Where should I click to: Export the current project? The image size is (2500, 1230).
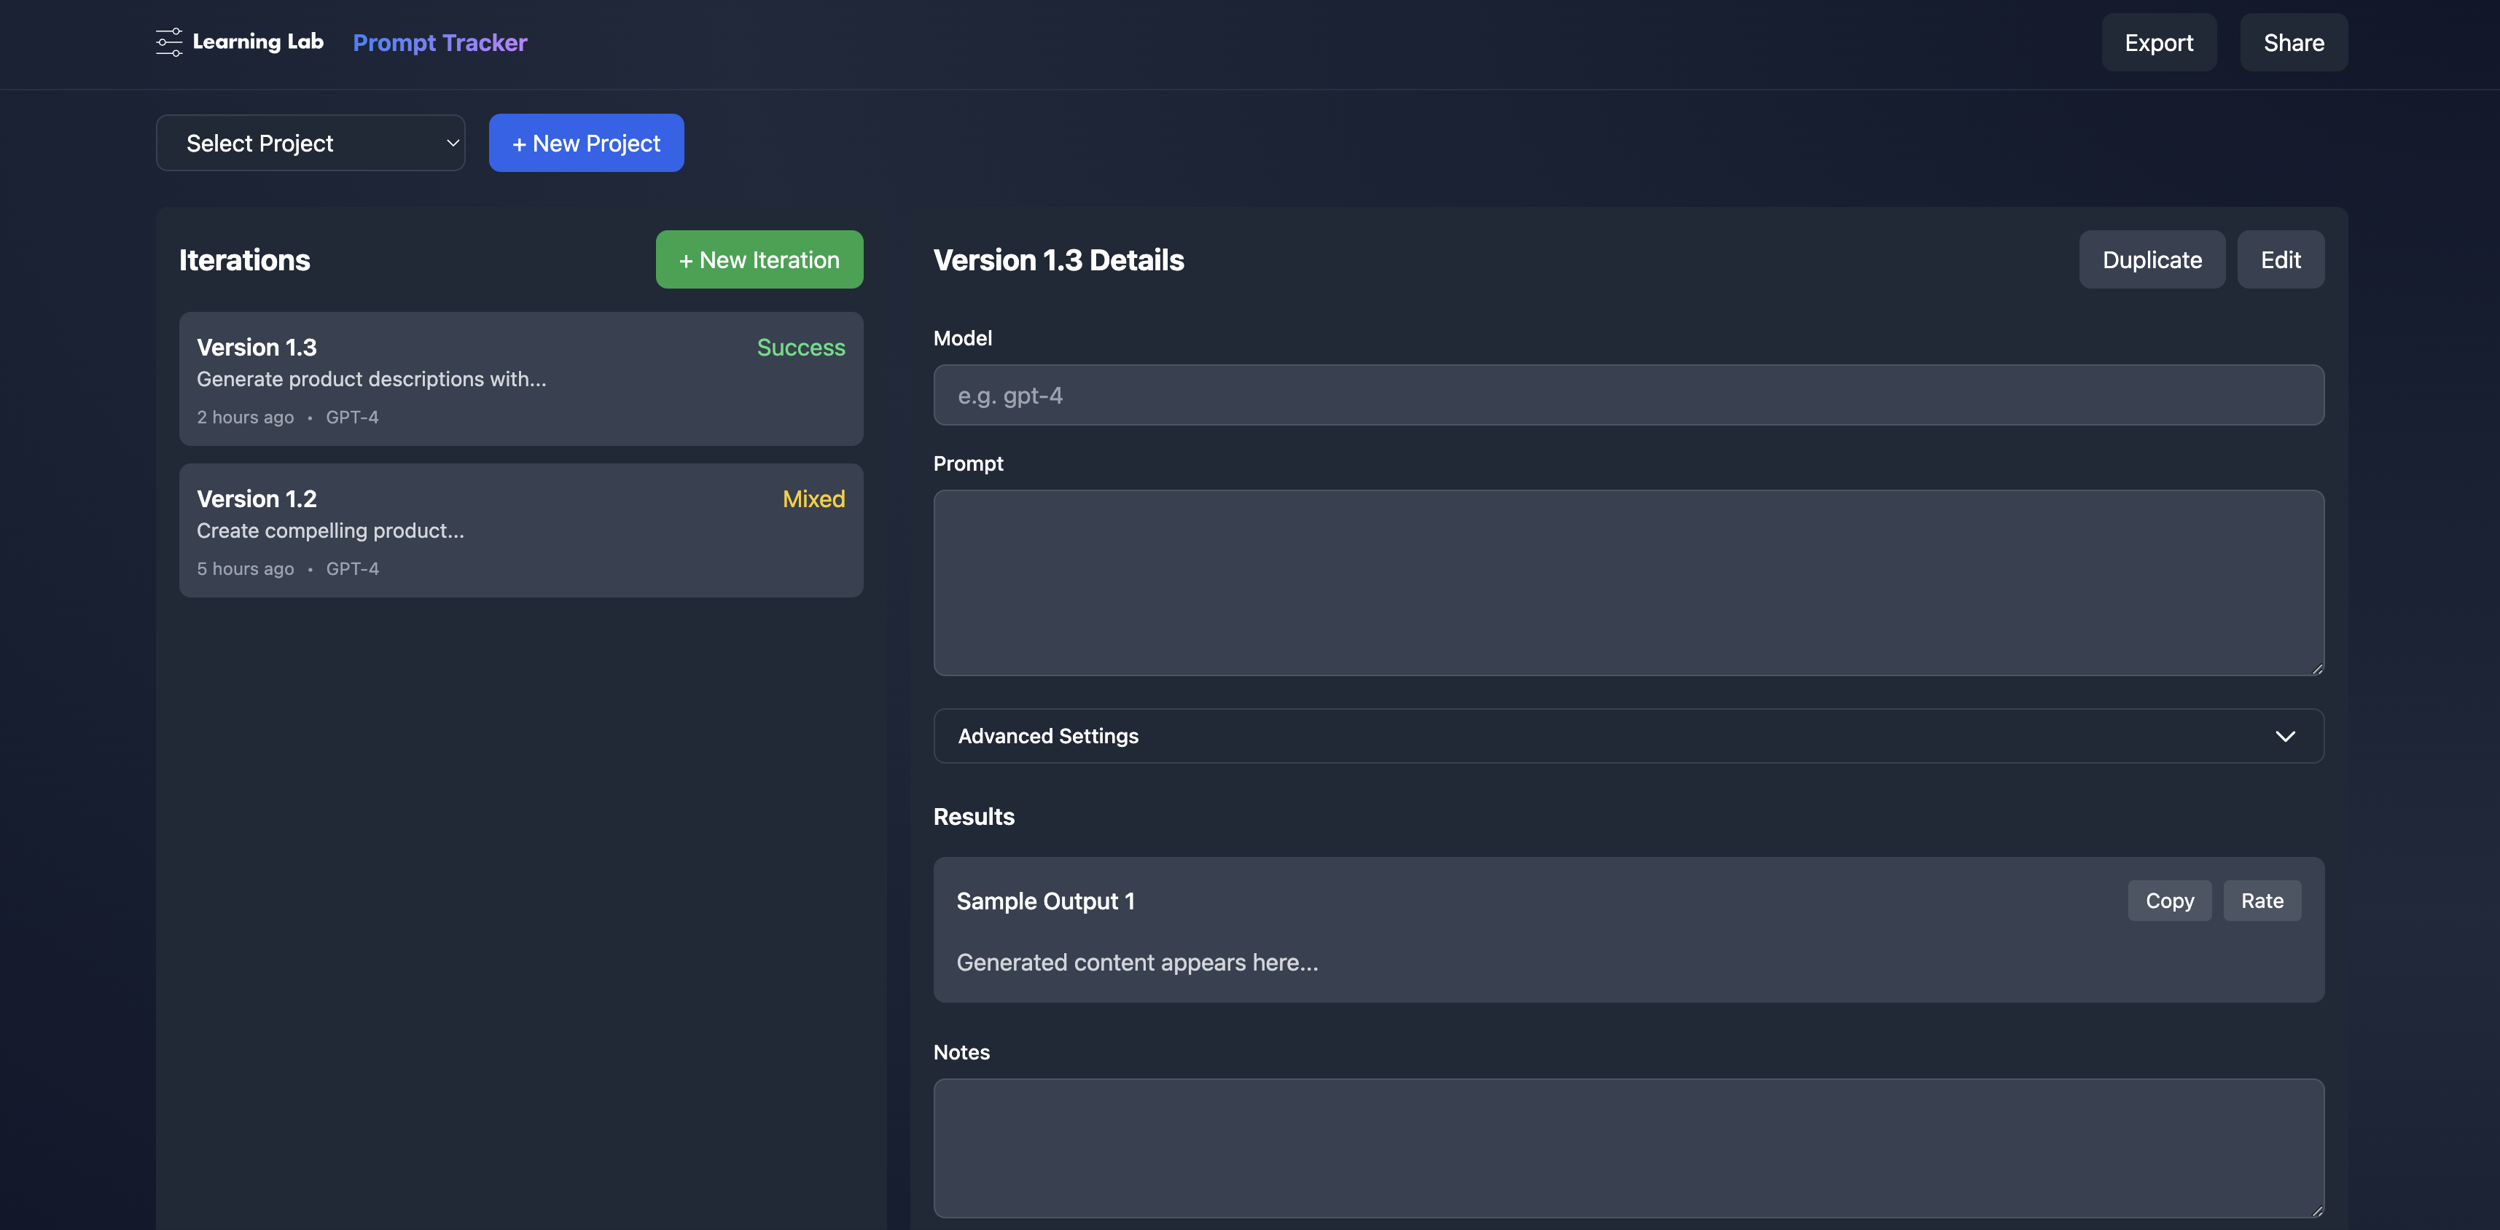click(2158, 43)
